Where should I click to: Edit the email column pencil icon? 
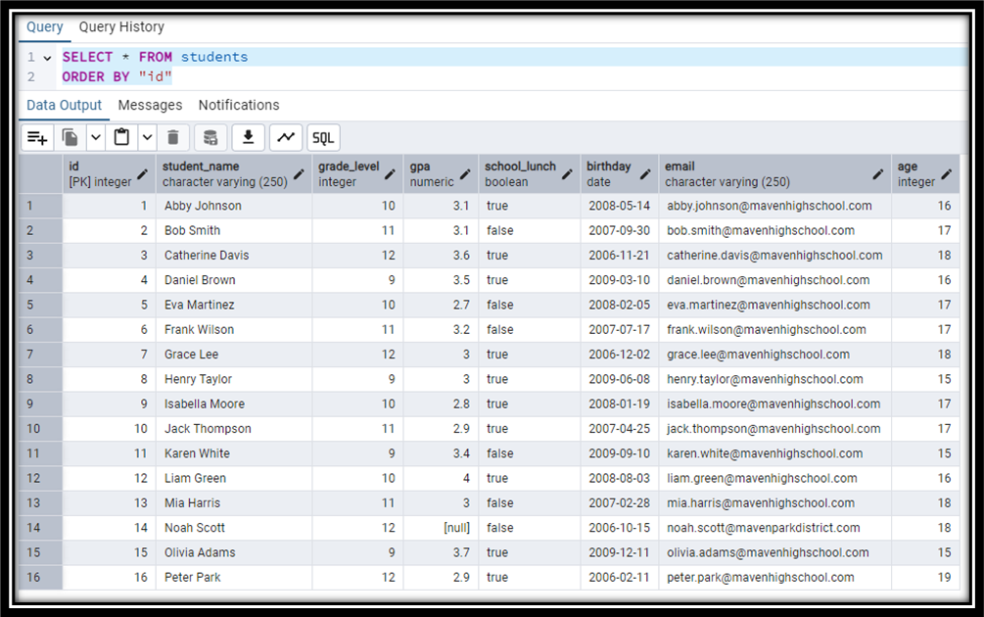[878, 174]
